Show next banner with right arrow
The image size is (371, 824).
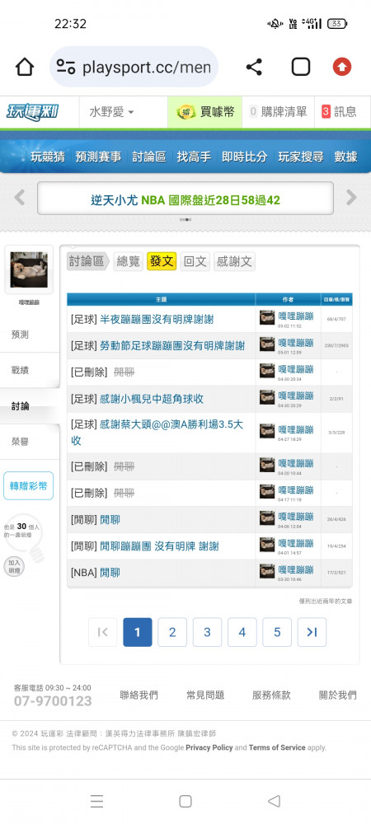[351, 198]
